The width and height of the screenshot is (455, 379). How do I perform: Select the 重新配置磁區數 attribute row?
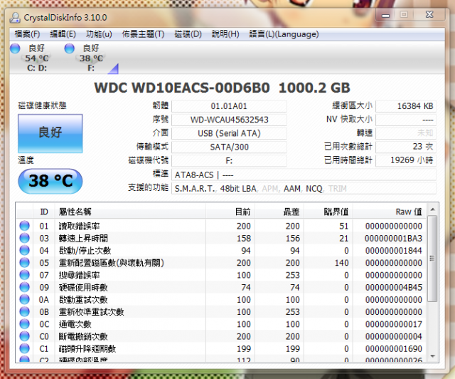click(221, 262)
